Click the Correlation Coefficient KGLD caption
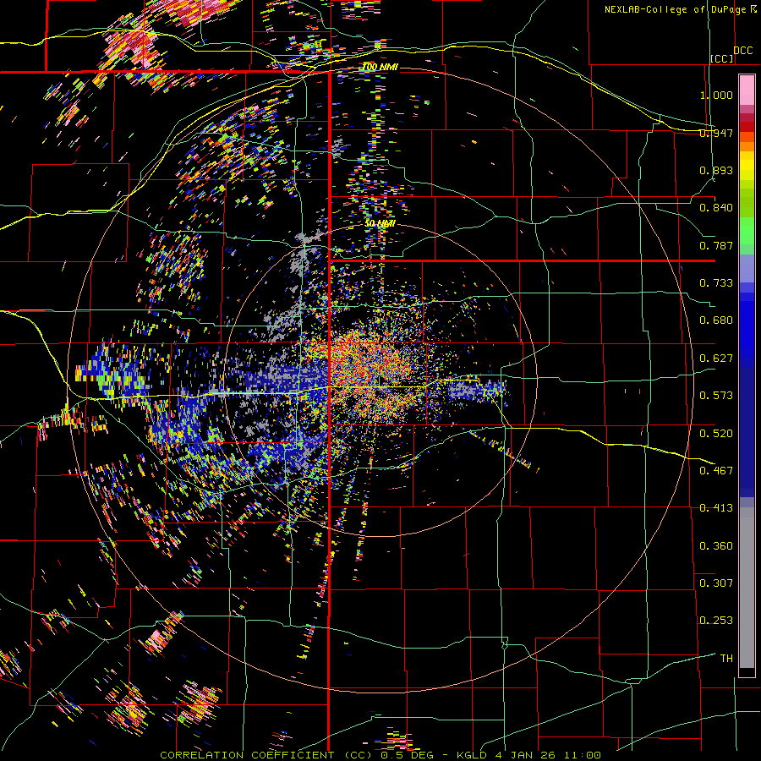This screenshot has height=761, width=761. coord(380,755)
